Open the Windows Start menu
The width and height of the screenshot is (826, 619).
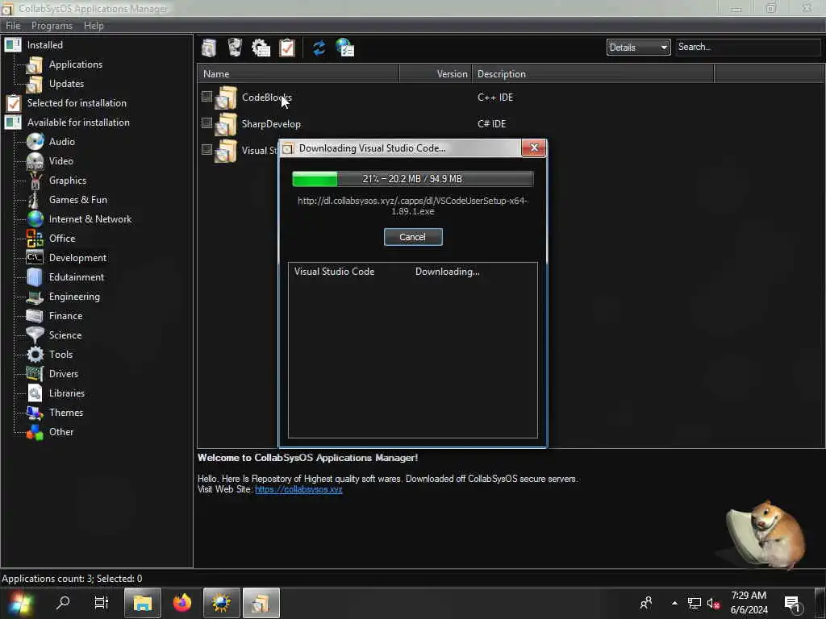tap(21, 603)
